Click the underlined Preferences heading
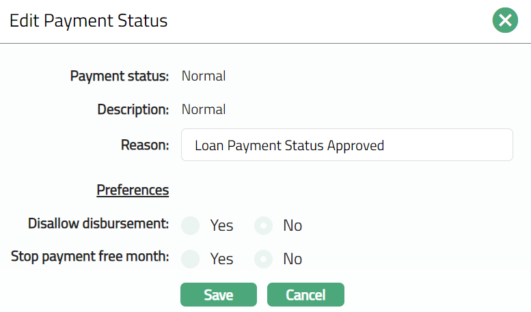Image resolution: width=531 pixels, height=312 pixels. point(133,190)
